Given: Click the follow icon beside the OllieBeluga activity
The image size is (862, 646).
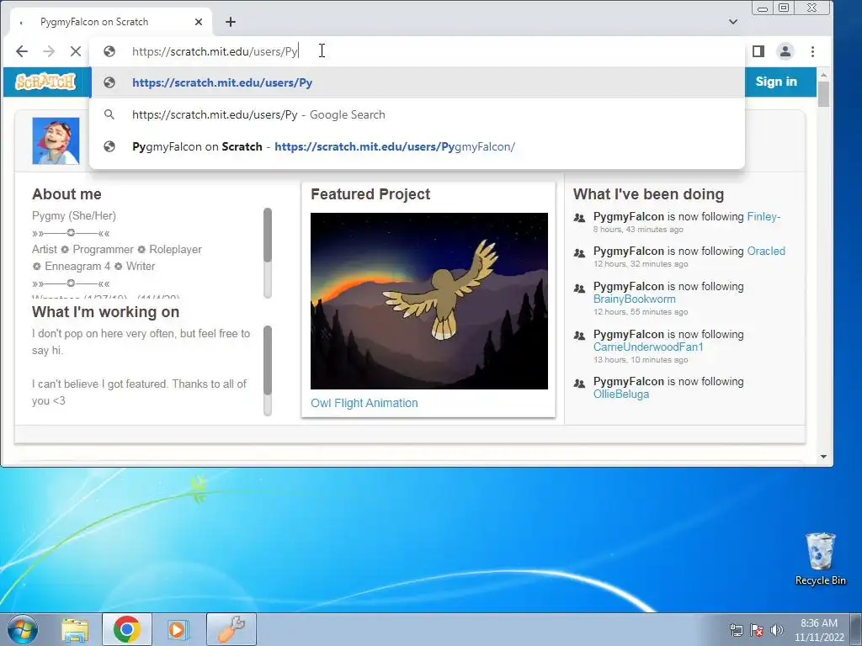Looking at the screenshot, I should 579,383.
